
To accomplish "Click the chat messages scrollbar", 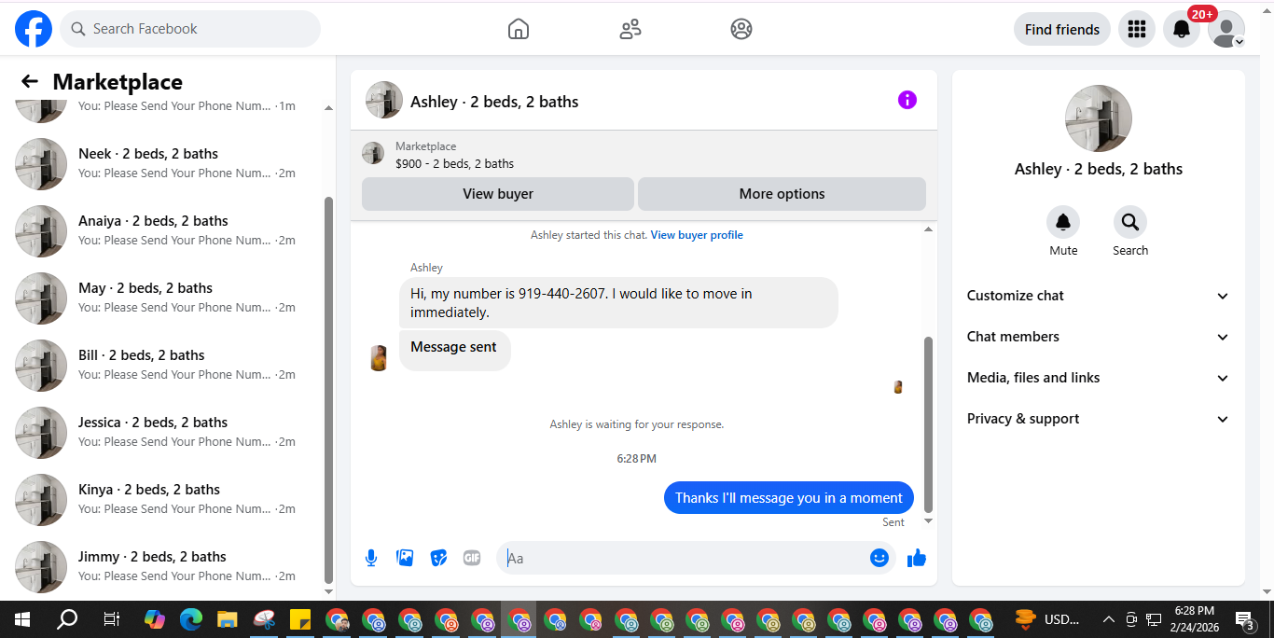I will coord(928,424).
